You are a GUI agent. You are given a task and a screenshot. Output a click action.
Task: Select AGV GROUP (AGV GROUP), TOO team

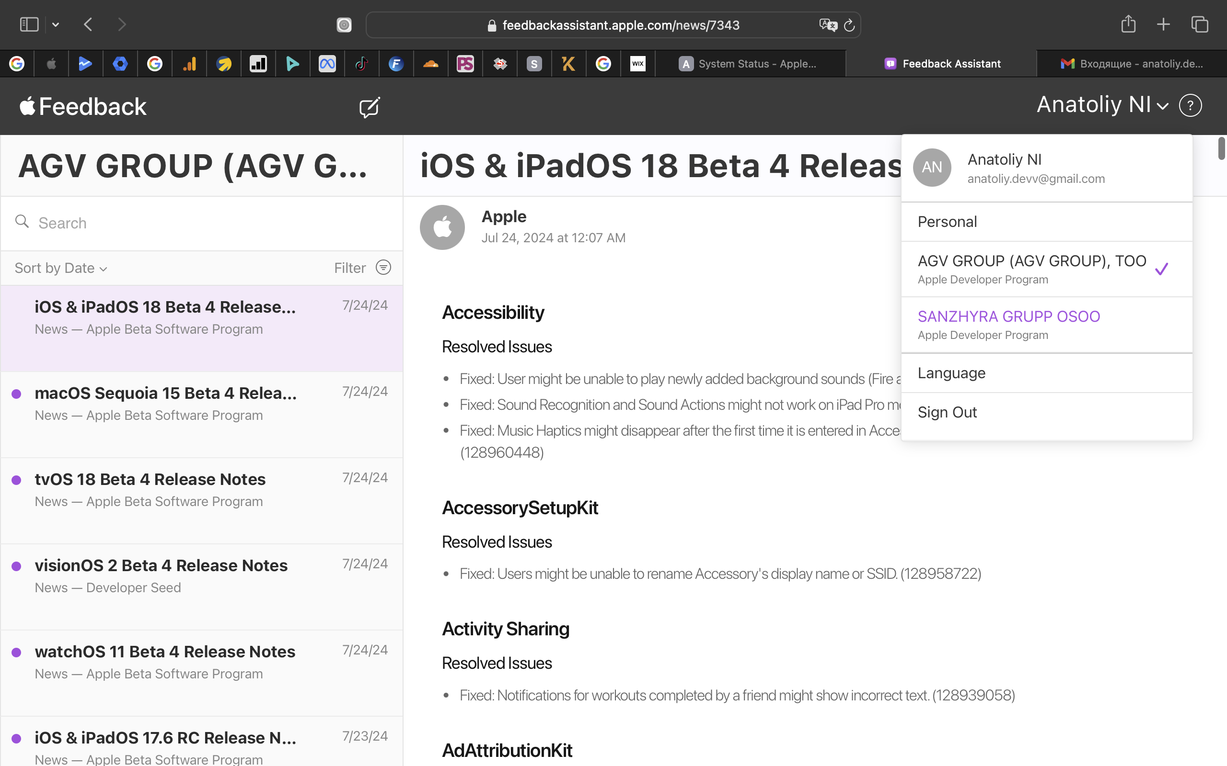[x=1046, y=269]
